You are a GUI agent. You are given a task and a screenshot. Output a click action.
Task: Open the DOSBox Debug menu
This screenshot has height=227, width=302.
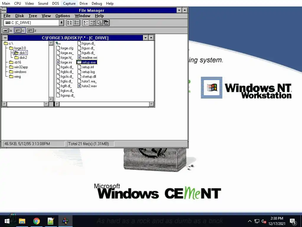click(x=97, y=4)
